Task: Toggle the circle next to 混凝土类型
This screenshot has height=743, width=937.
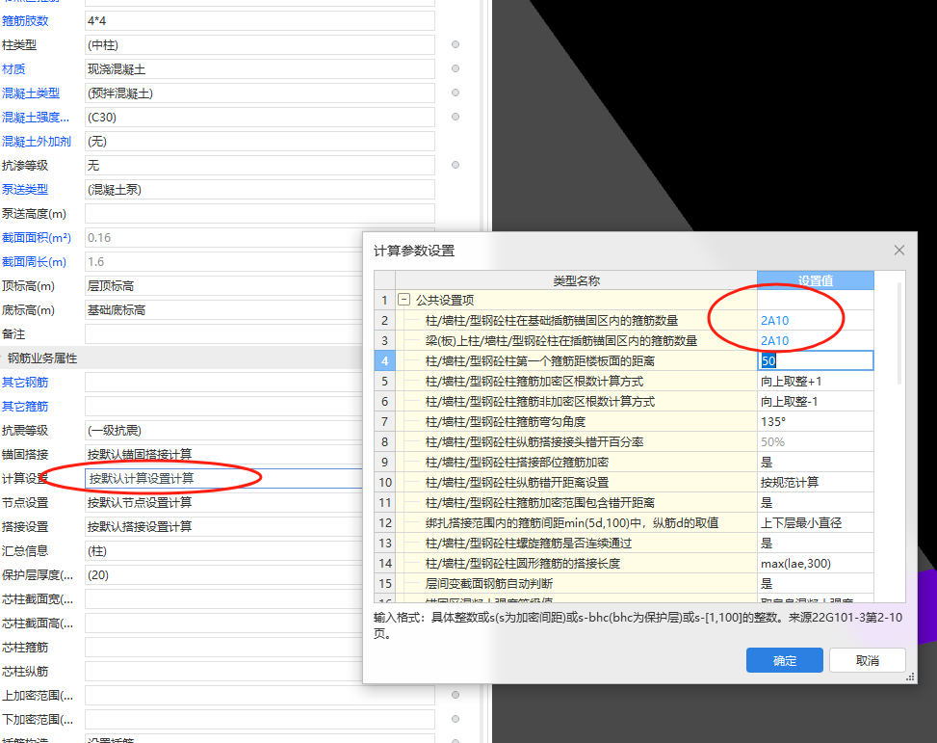Action: [x=455, y=93]
